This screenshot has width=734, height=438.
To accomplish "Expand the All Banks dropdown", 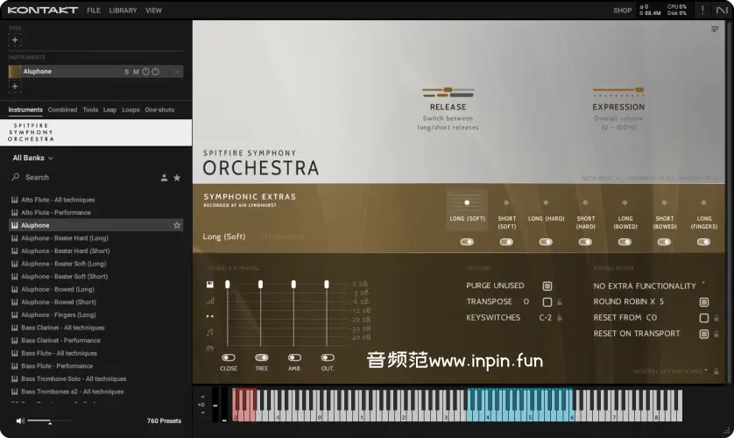I will (x=33, y=159).
